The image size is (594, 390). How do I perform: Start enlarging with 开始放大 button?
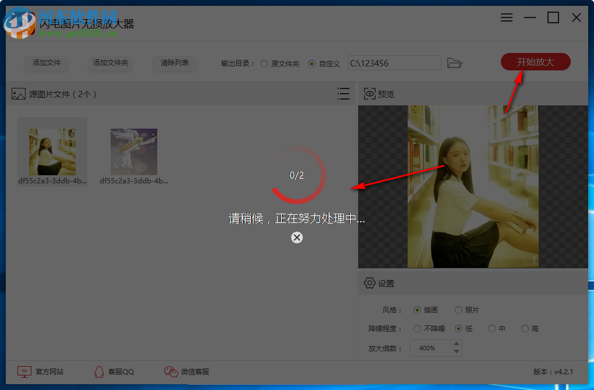coord(536,62)
